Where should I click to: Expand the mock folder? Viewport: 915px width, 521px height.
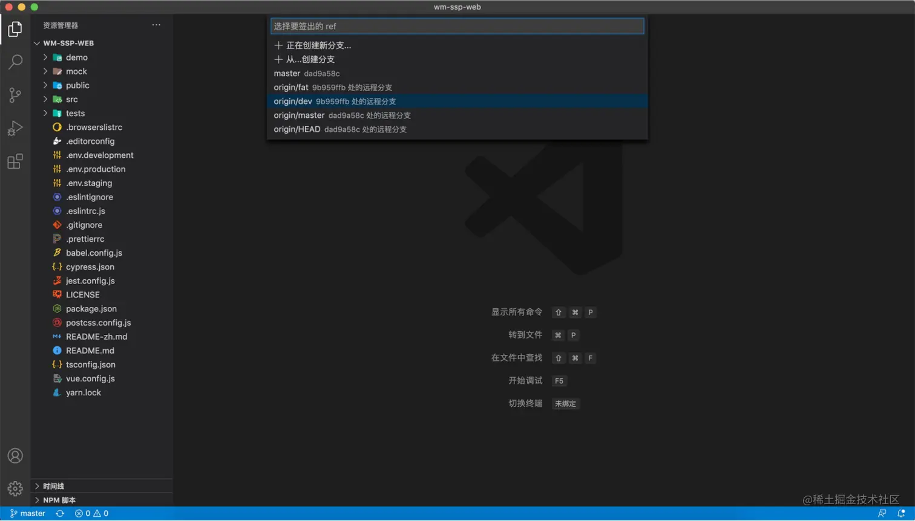[45, 71]
